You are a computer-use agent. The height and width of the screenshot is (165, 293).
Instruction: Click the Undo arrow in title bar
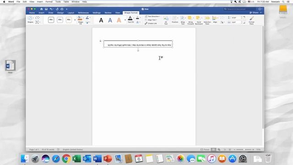(51, 9)
